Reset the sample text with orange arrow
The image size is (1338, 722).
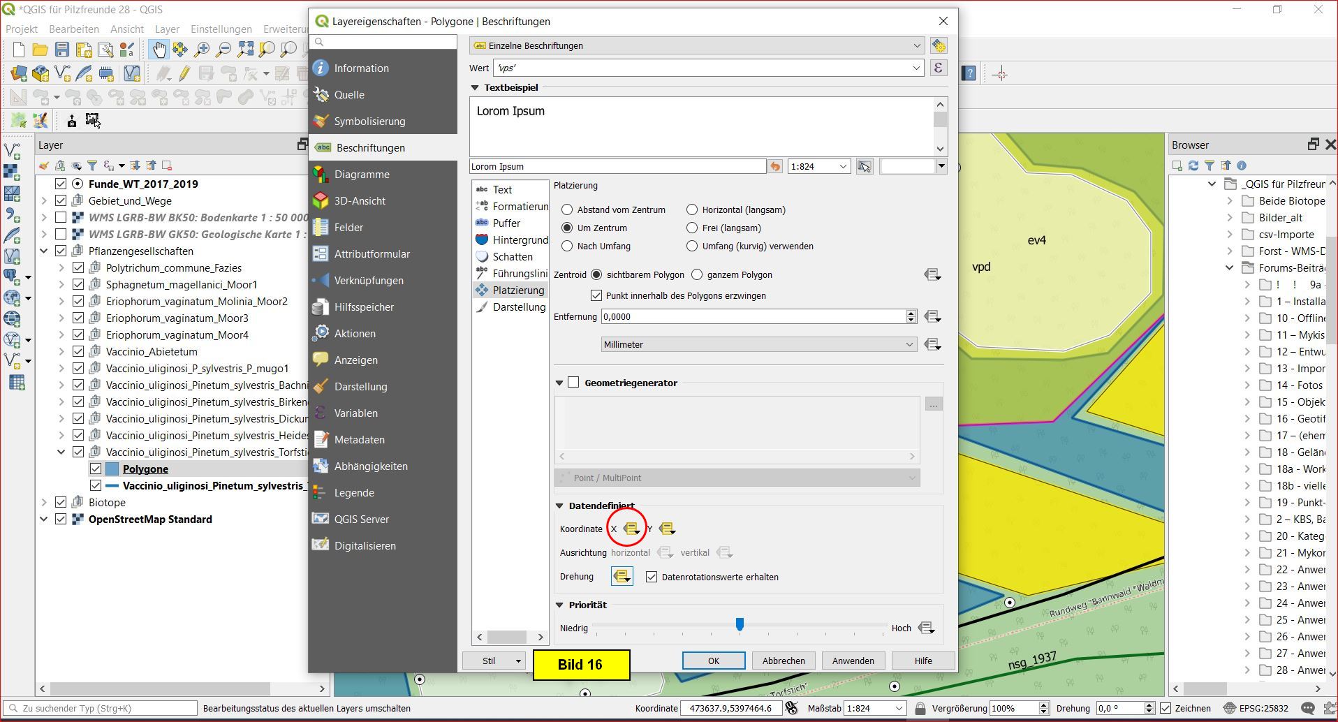pos(775,166)
